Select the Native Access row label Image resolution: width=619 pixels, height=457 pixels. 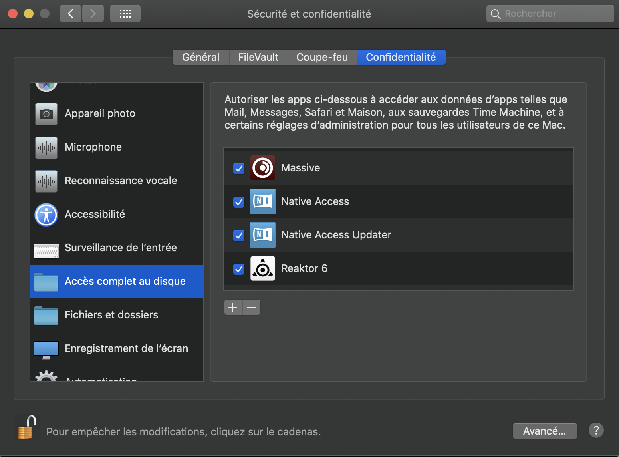(315, 201)
